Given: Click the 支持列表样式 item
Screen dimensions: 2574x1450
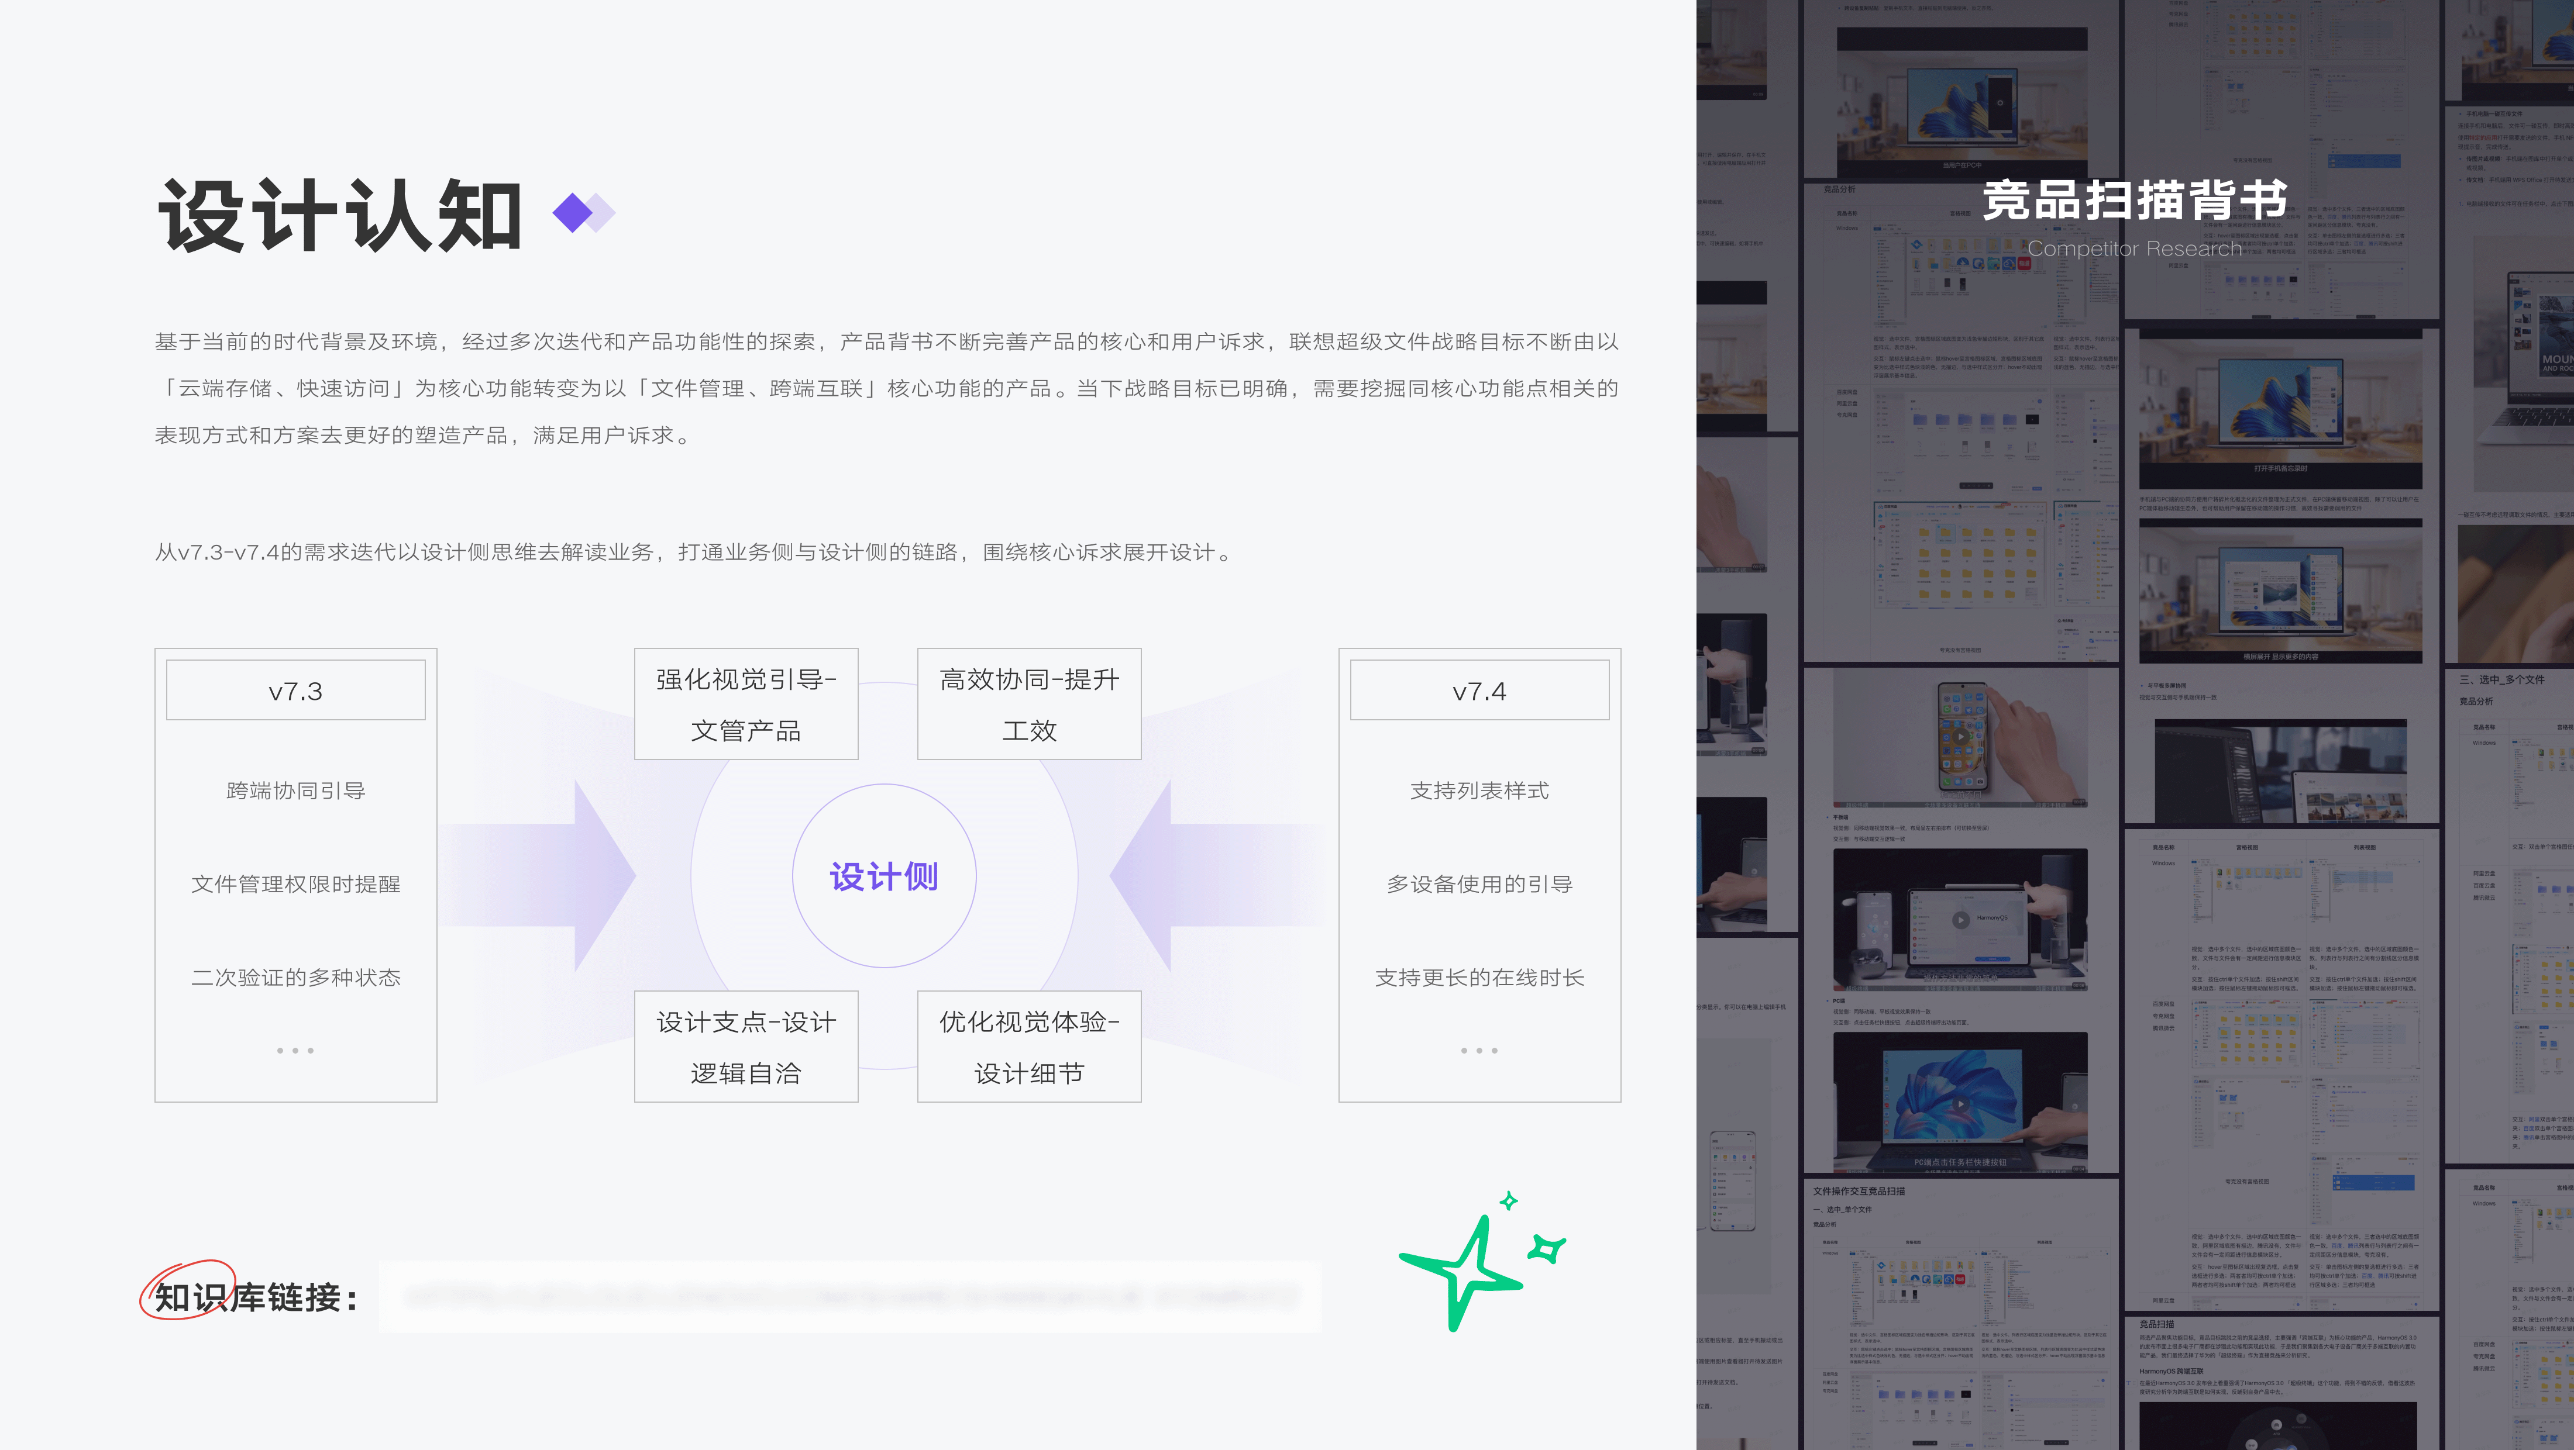Looking at the screenshot, I should point(1480,791).
